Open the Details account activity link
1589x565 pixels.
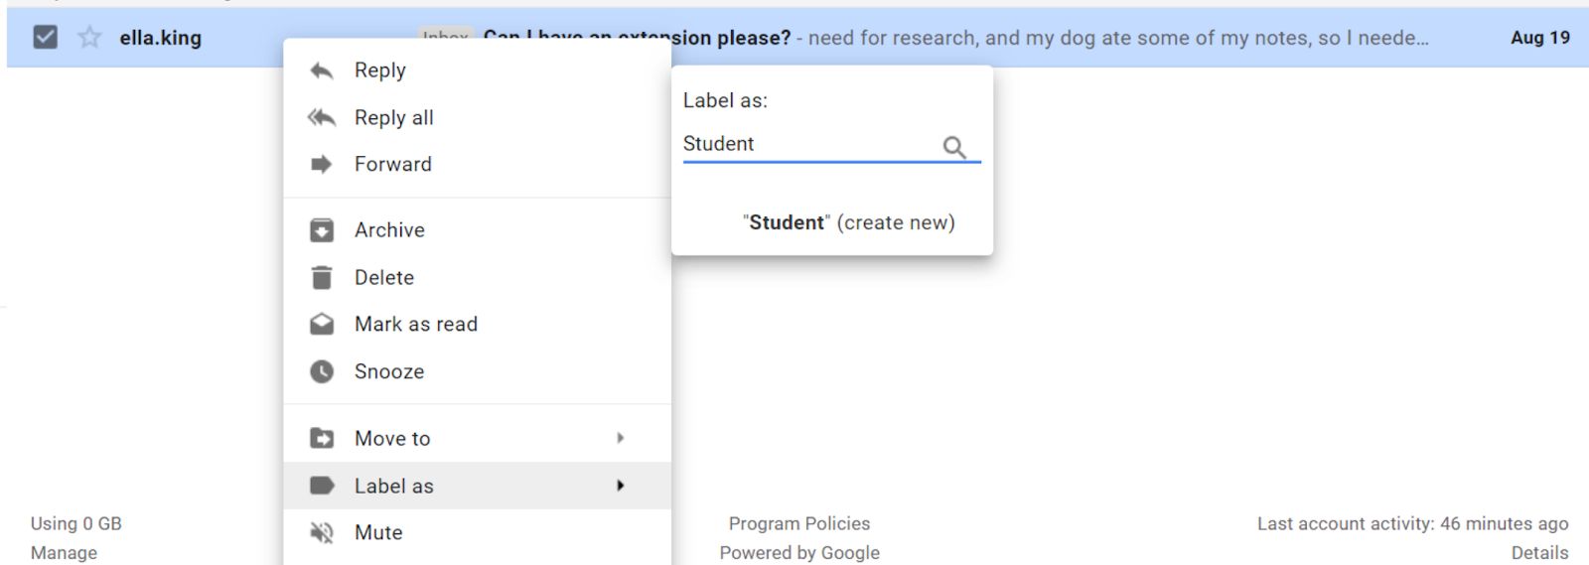coord(1539,553)
